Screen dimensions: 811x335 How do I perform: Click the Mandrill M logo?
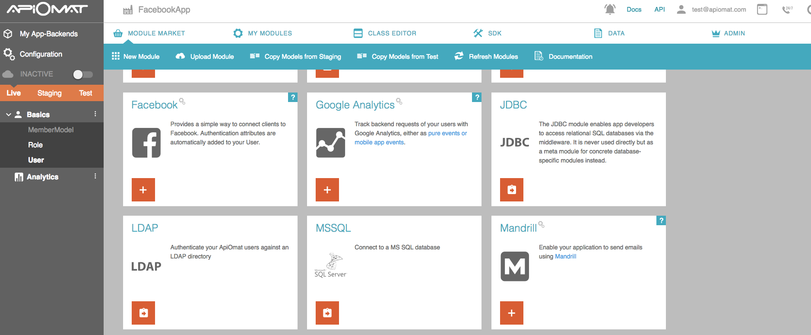click(x=515, y=266)
